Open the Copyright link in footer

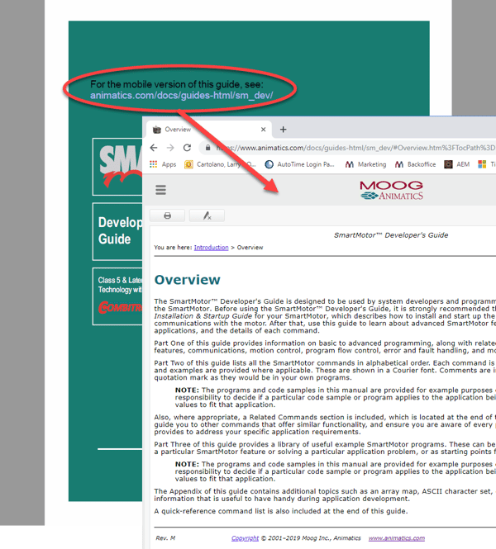click(245, 538)
